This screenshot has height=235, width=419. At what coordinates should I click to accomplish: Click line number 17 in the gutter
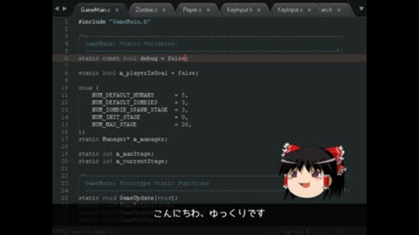tap(65, 139)
